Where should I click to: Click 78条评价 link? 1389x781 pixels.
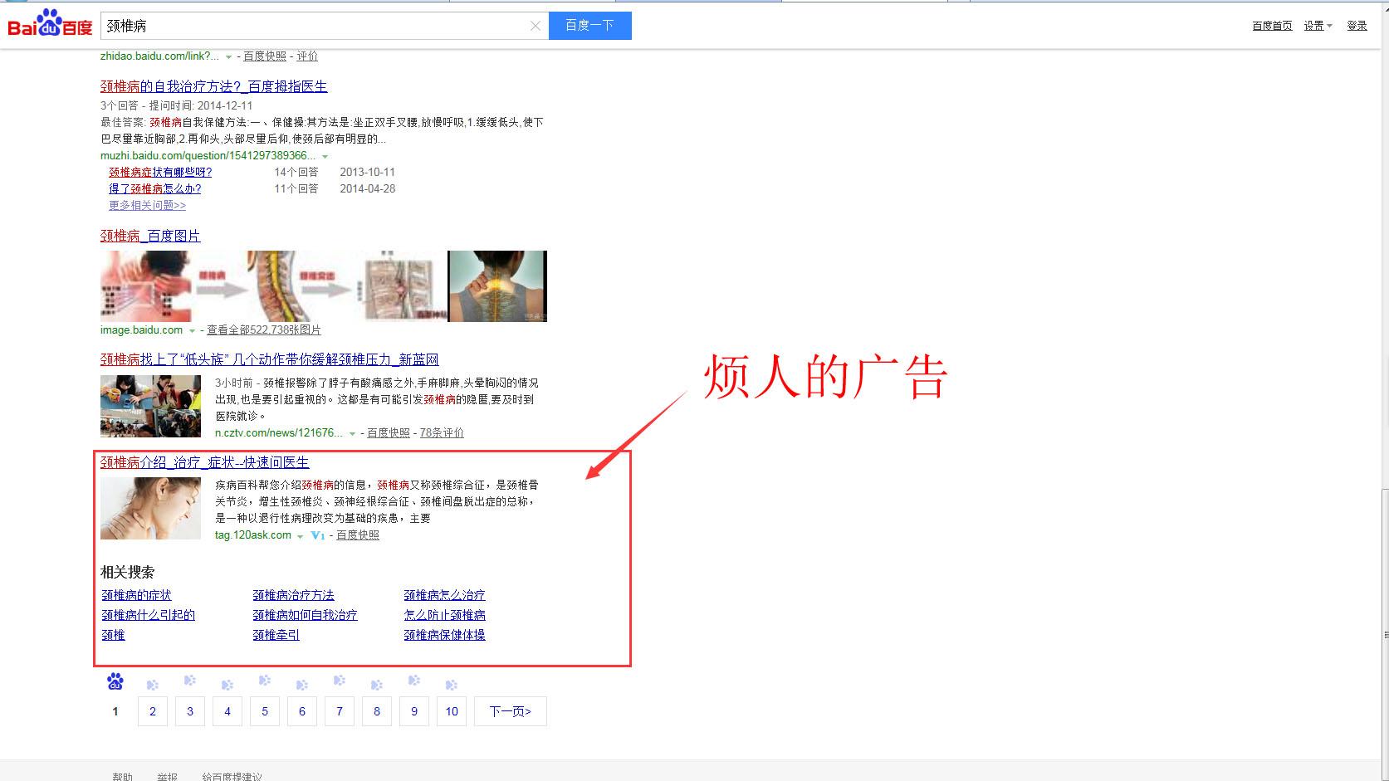(x=442, y=433)
